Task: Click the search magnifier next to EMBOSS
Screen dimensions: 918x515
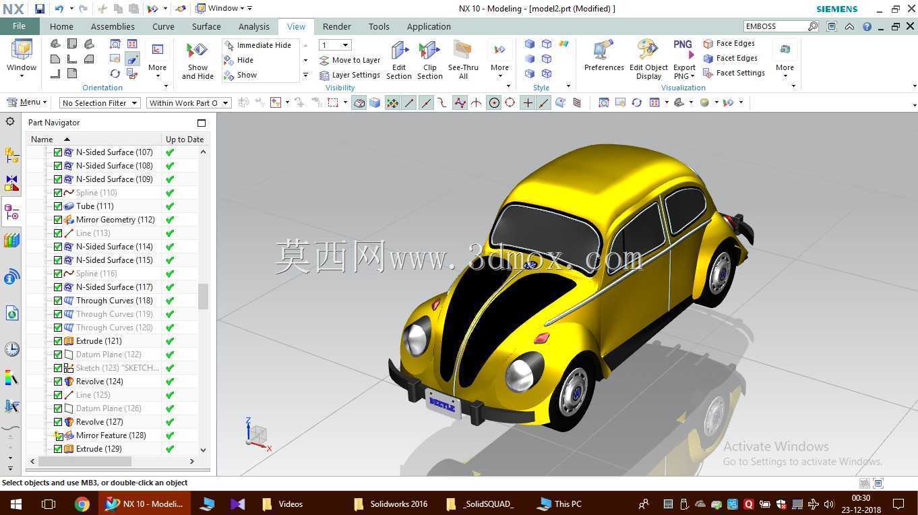Action: coord(813,26)
